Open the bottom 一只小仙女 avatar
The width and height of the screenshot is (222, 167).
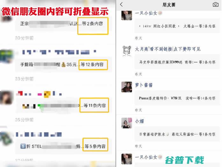click(126, 159)
